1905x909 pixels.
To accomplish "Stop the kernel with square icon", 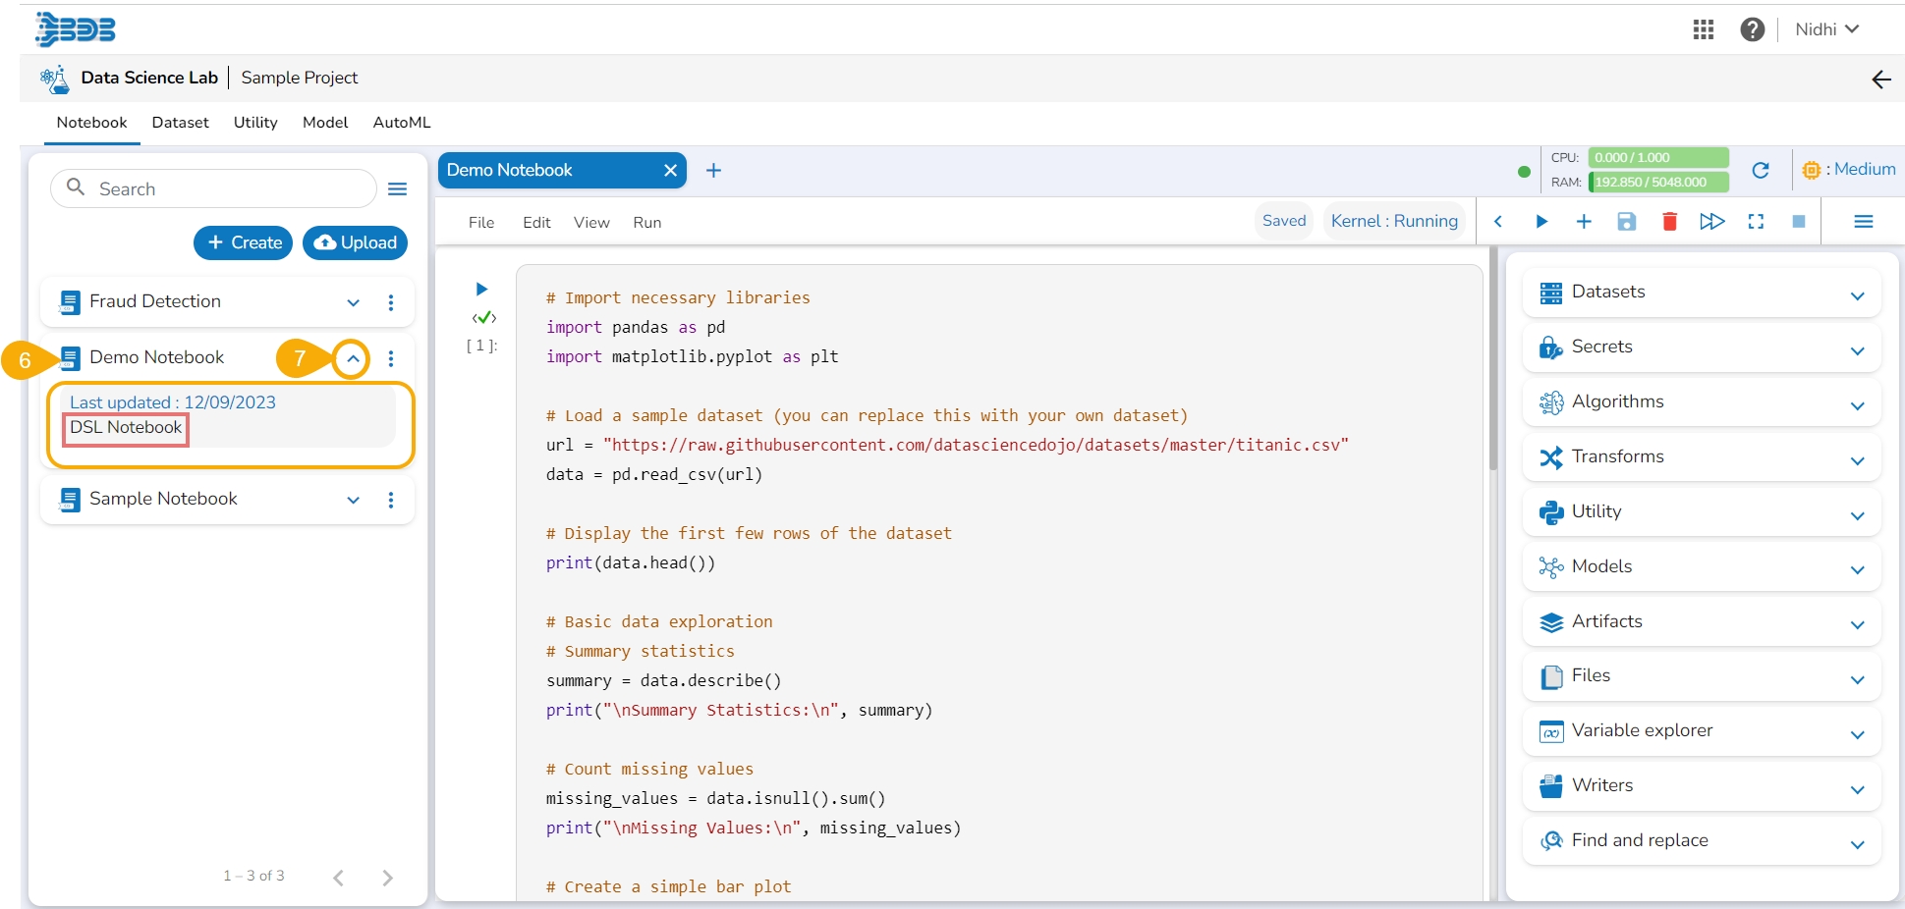I will click(1798, 222).
